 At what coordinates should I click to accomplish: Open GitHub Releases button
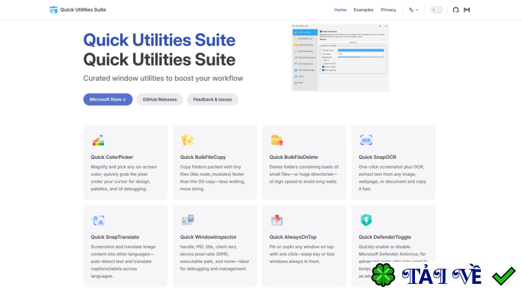click(160, 100)
